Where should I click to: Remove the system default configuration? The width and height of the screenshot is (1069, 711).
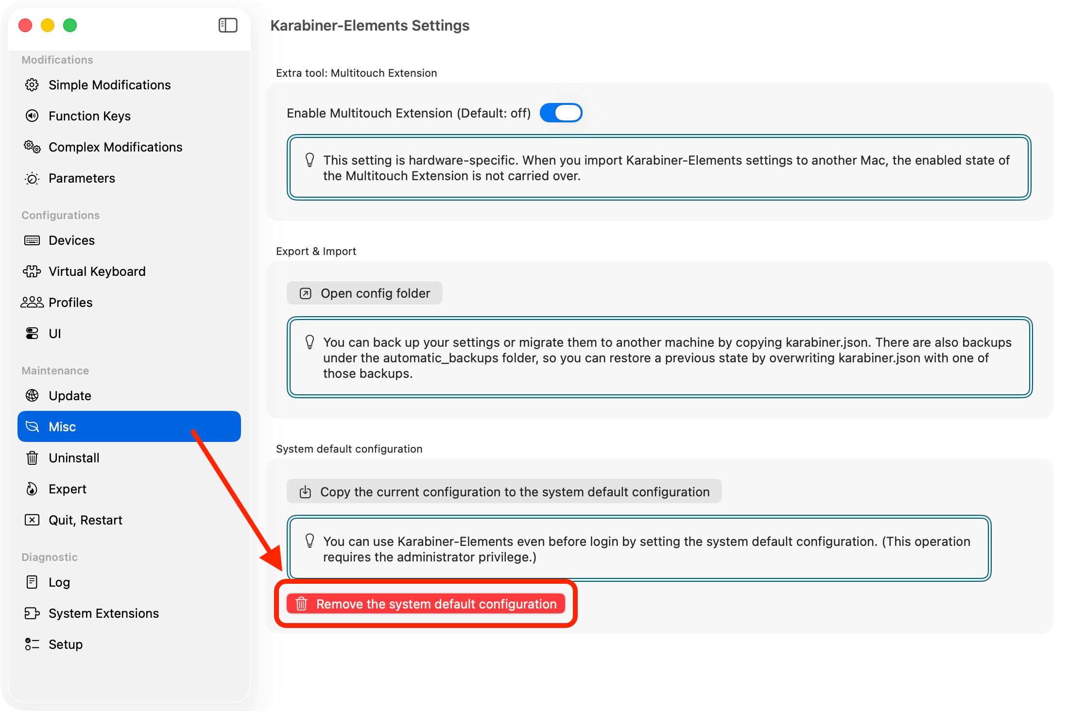click(x=426, y=604)
